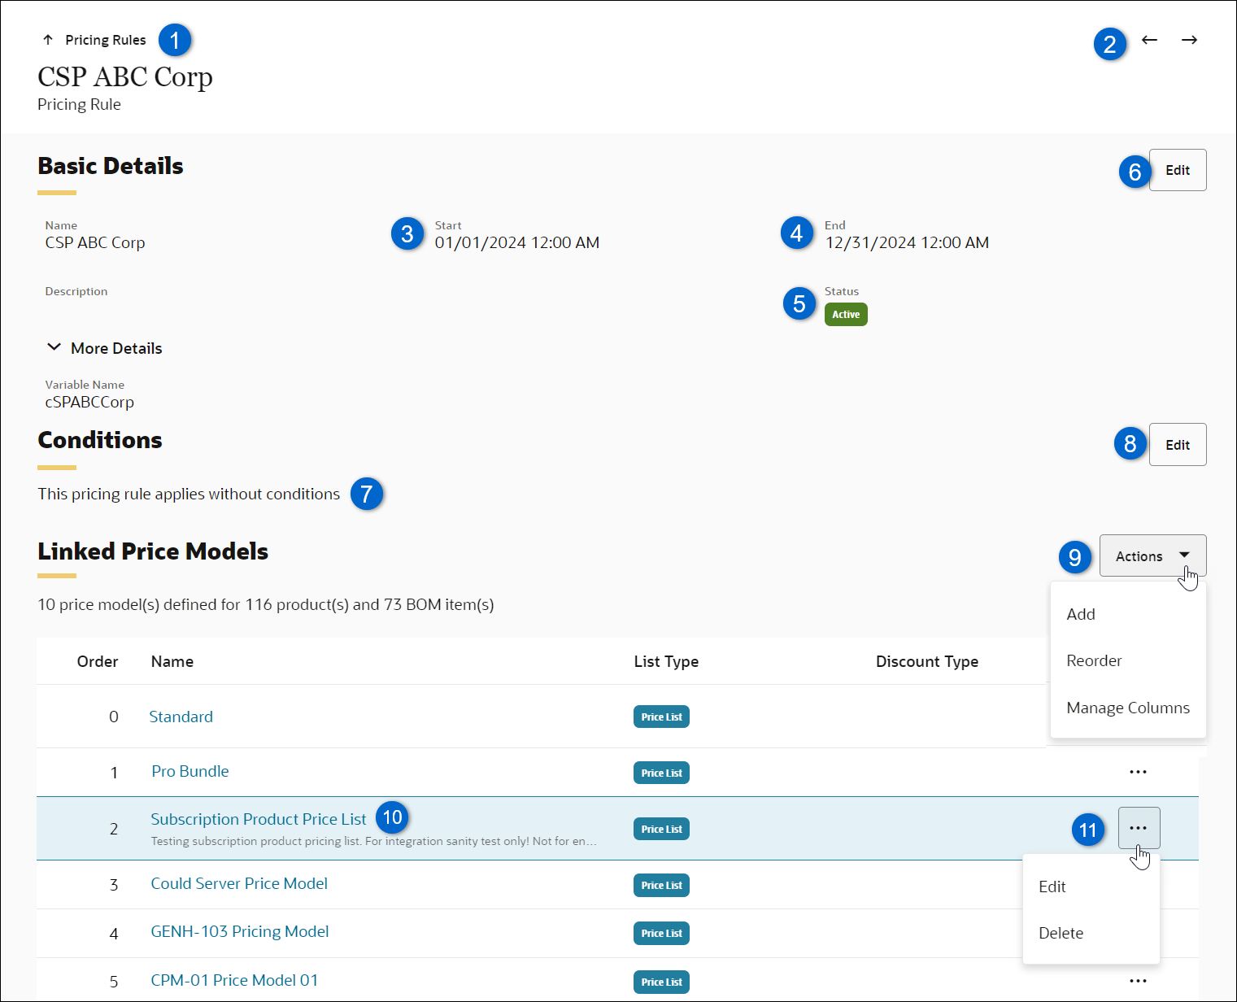Collapse the More Details section
The image size is (1237, 1002).
pyautogui.click(x=54, y=347)
